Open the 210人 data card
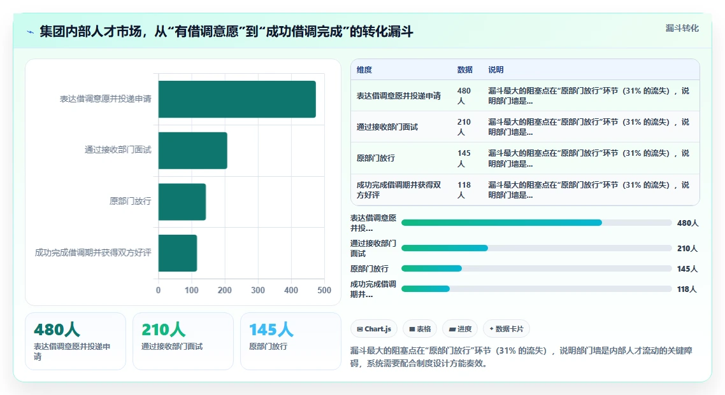 point(183,341)
